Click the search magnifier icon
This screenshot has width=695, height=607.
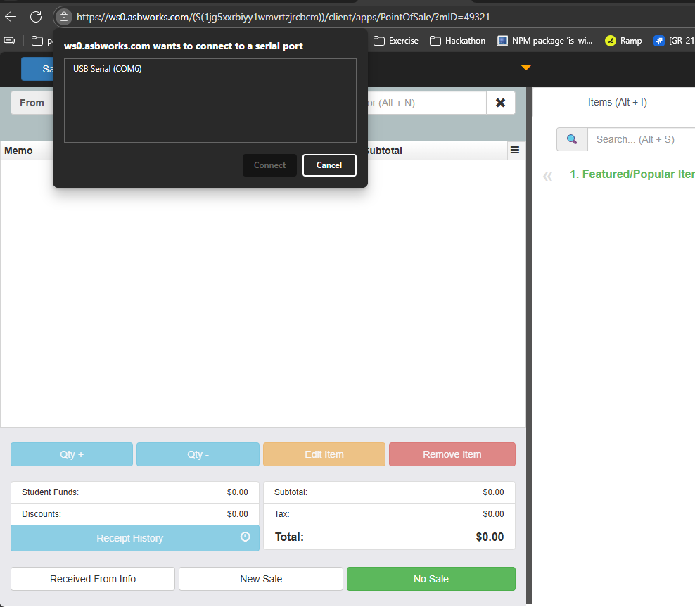click(572, 139)
